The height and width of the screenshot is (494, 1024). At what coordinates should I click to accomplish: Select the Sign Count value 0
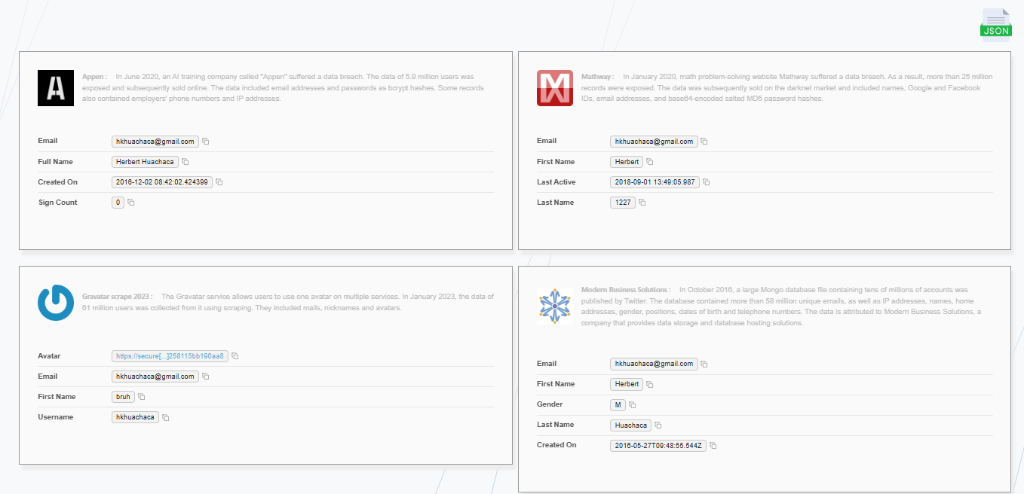tap(118, 203)
